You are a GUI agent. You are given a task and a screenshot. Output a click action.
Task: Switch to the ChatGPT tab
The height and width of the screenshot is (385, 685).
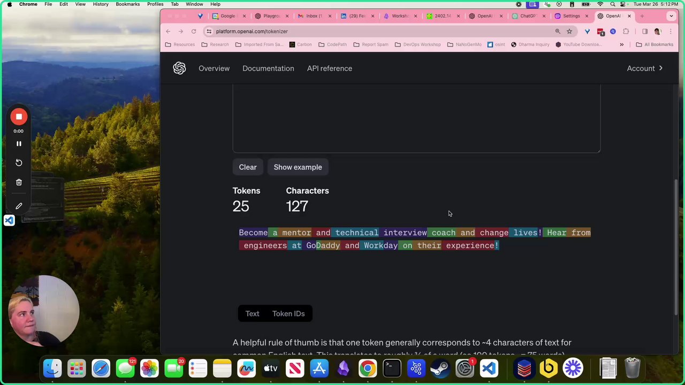(x=528, y=16)
